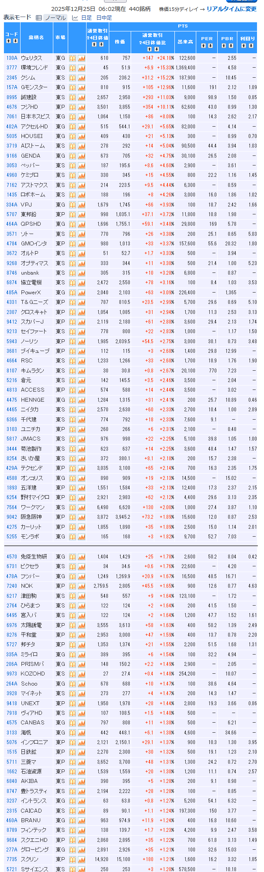Click the book icon for GENDA row
The width and height of the screenshot is (264, 872).
[x=73, y=156]
